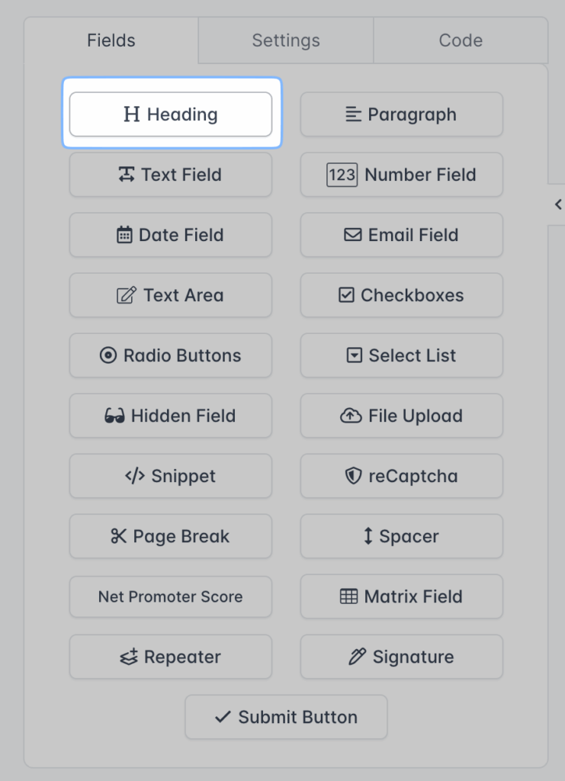Click the pen icon on Signature
Screen dimensions: 565x781
(x=357, y=657)
